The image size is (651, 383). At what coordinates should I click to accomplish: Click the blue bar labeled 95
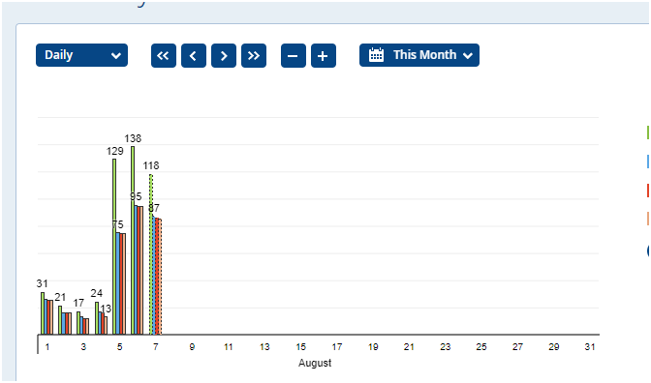click(136, 270)
